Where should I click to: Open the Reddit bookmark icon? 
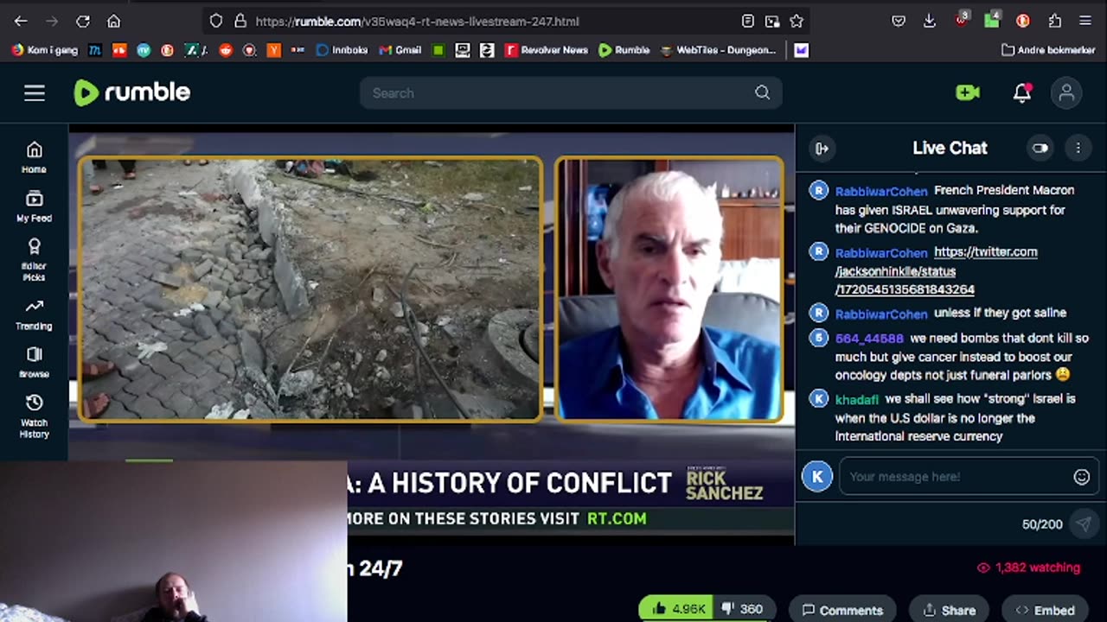226,50
